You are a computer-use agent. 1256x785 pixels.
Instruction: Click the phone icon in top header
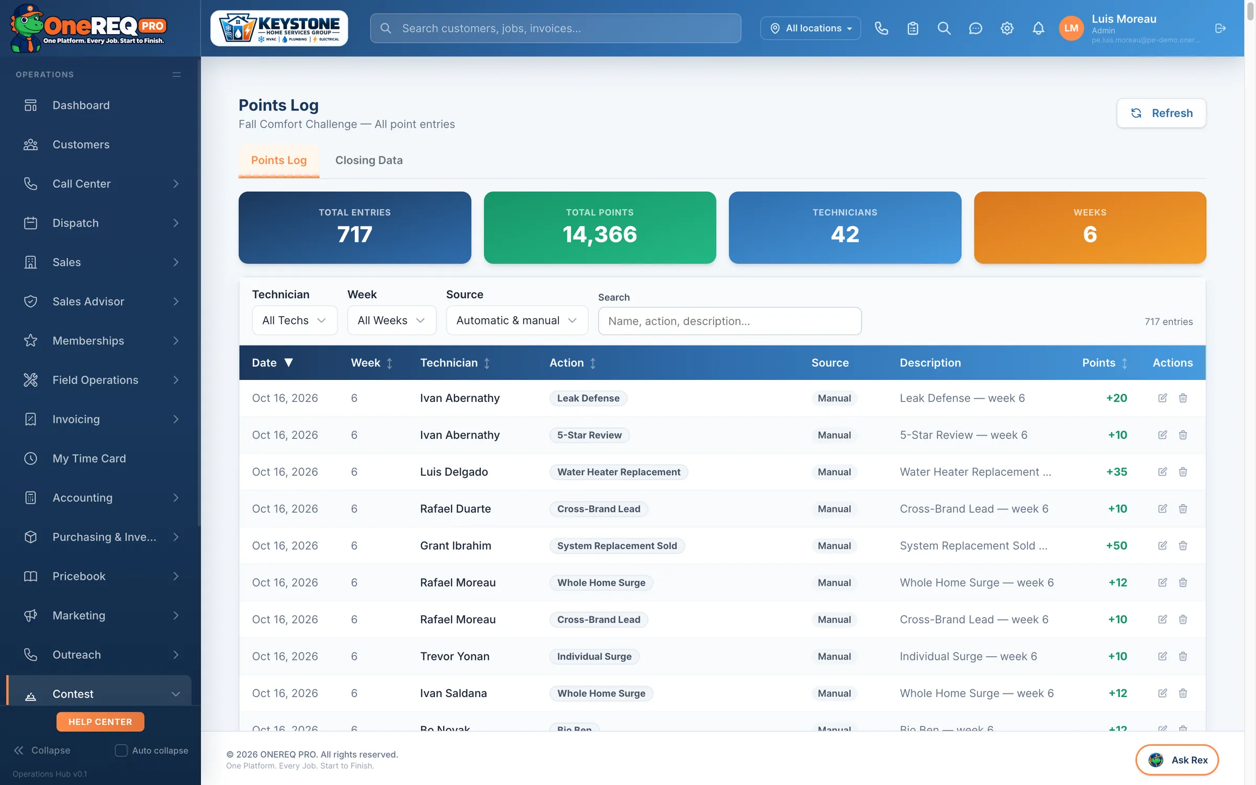click(x=881, y=28)
